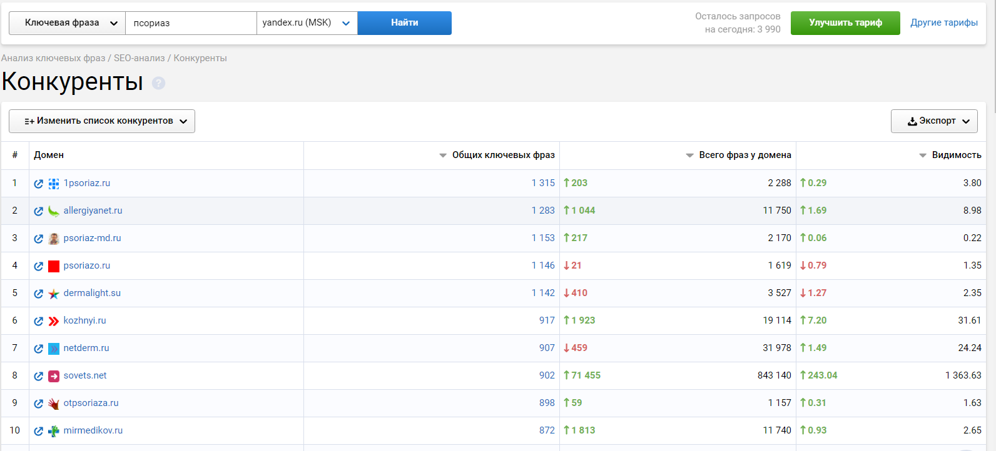996x451 pixels.
Task: Select the 71 455 phrase growth value
Action: coord(586,375)
